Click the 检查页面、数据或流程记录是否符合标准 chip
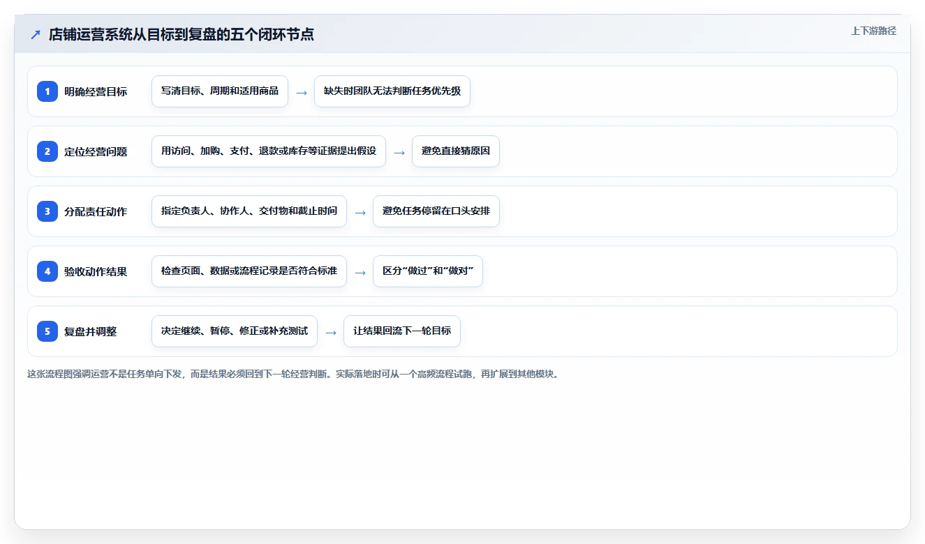925x544 pixels. click(249, 271)
